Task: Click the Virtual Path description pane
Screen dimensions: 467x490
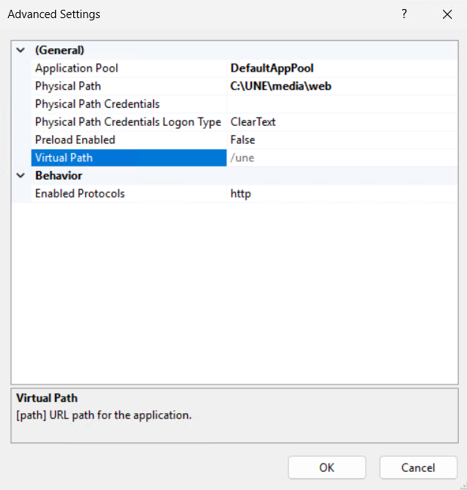Action: 234,415
